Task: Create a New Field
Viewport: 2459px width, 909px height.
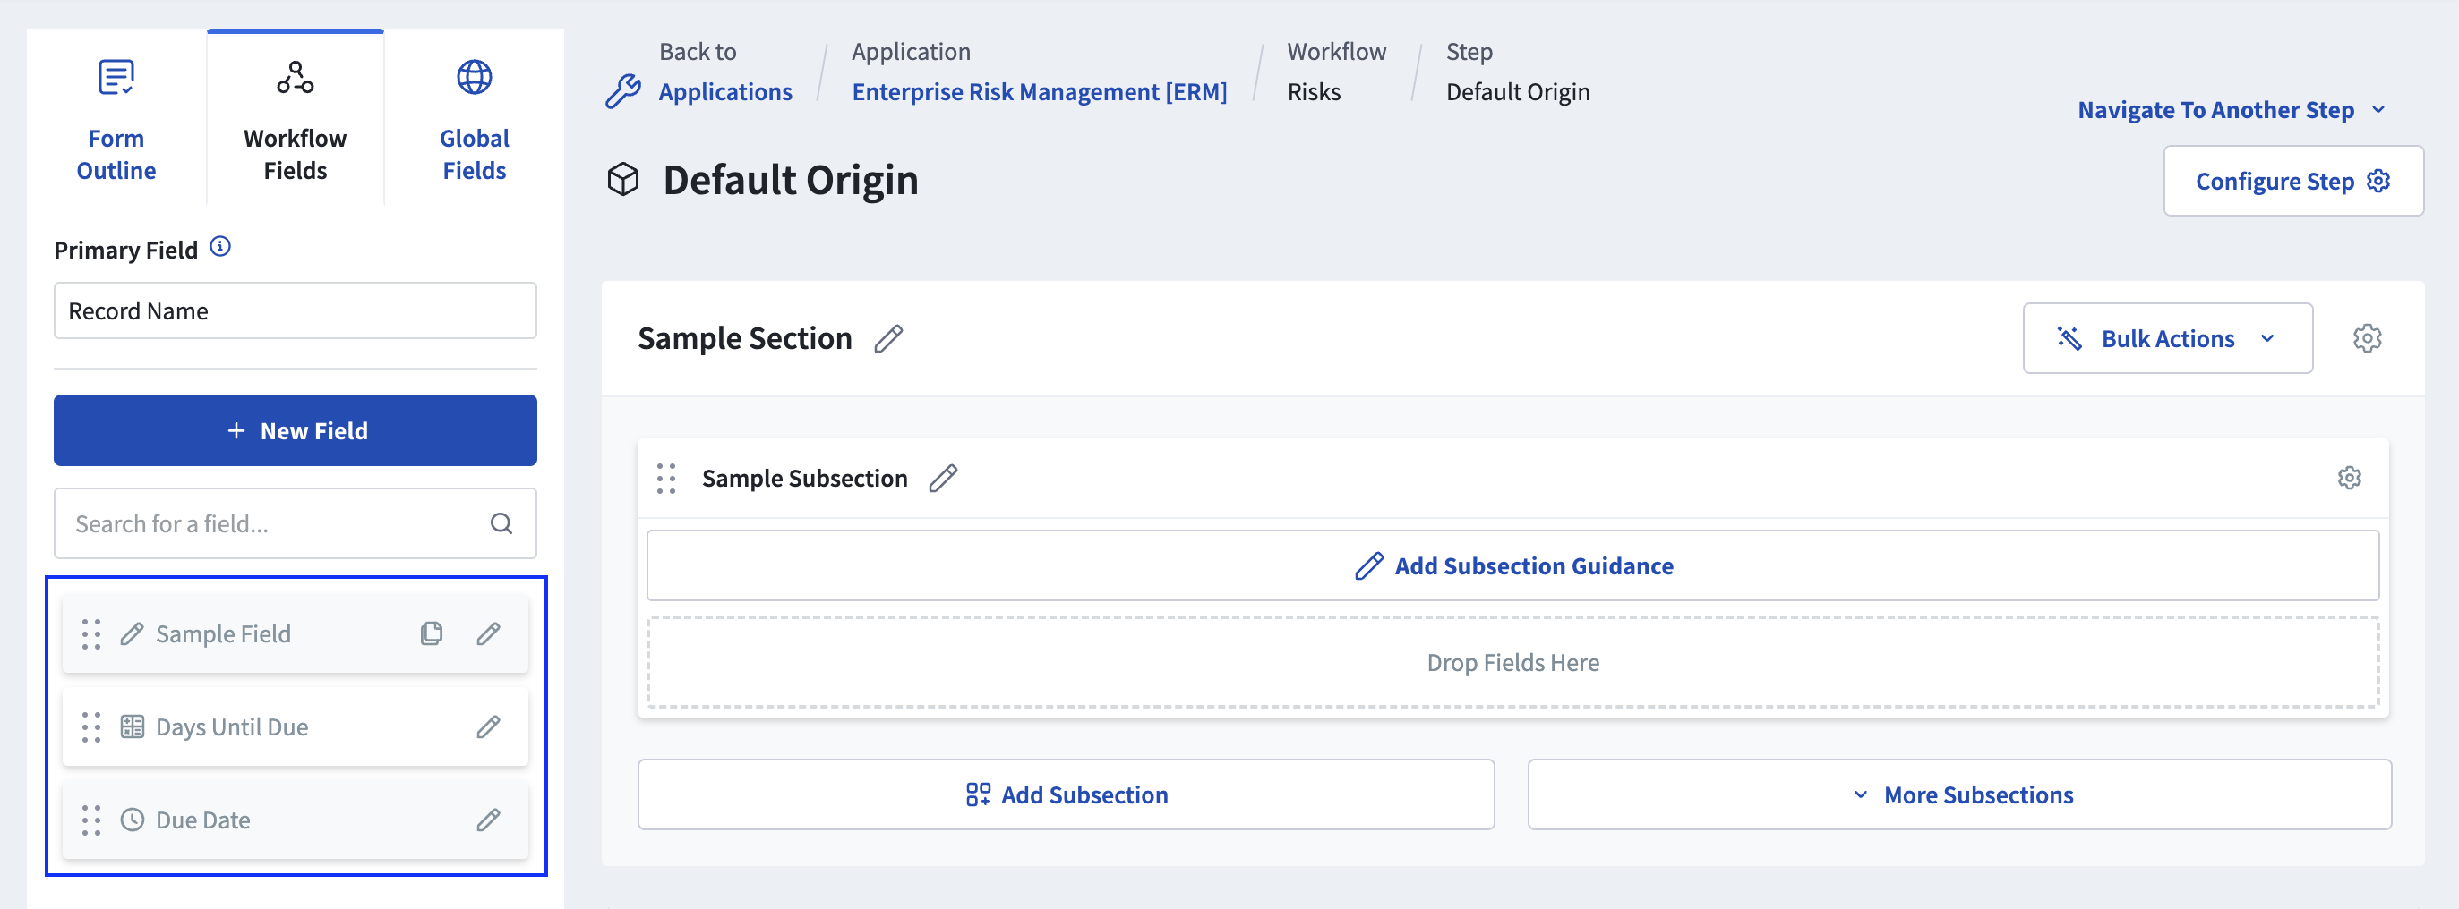Action: (x=294, y=430)
